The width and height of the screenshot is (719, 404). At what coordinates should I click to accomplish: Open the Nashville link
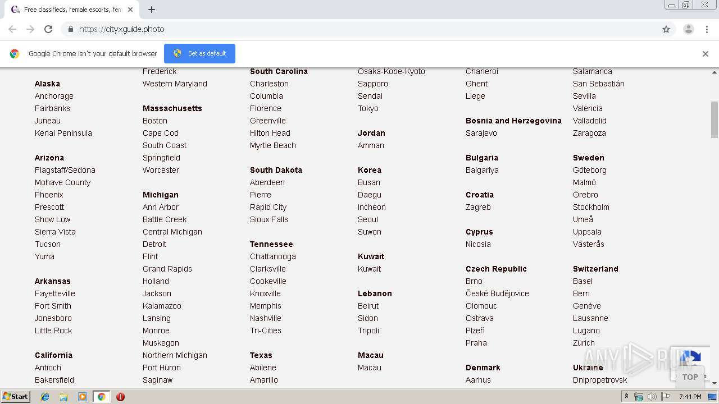(266, 318)
